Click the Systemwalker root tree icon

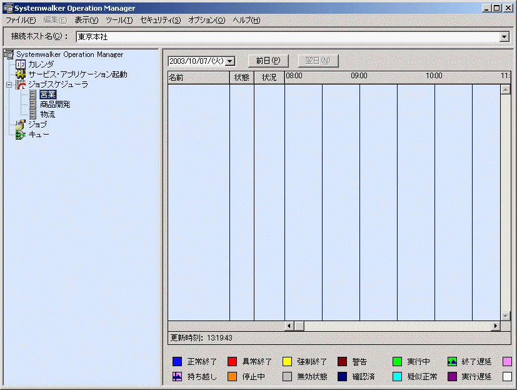[x=9, y=54]
